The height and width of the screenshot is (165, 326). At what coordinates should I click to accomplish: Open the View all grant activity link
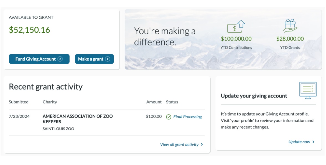coord(179,144)
